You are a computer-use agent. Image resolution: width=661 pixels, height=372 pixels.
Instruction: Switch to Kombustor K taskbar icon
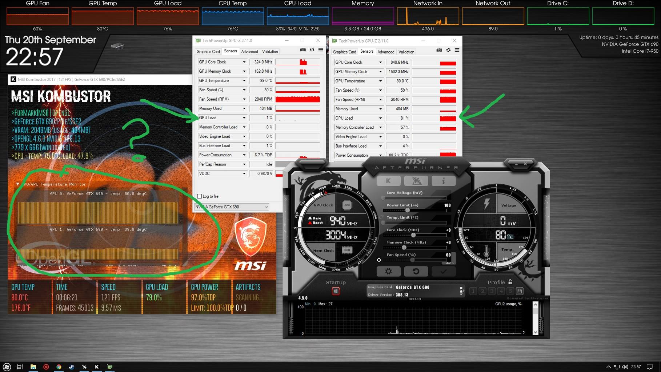(97, 367)
